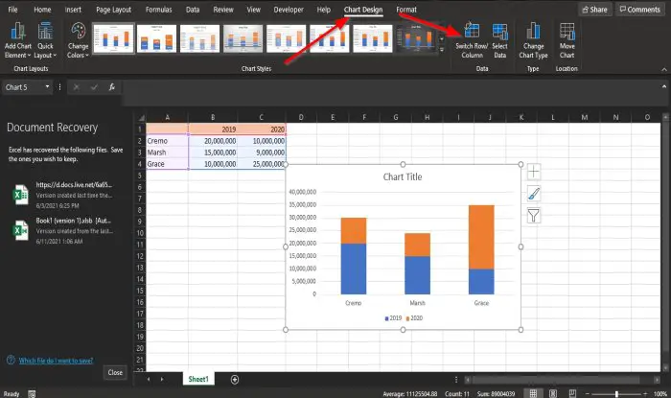This screenshot has width=671, height=398.
Task: Open the Change Colors palette
Action: [x=78, y=41]
